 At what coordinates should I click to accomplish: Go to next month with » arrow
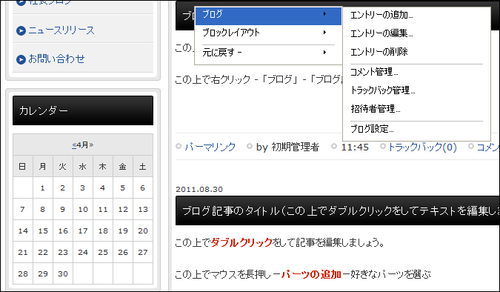tap(91, 145)
